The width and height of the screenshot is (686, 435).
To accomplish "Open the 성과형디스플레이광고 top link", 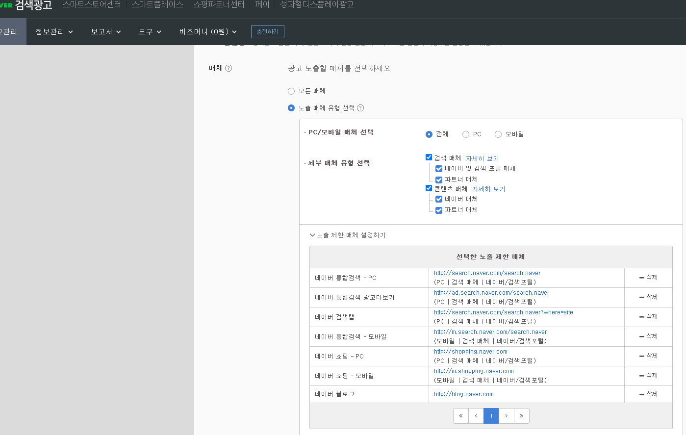I will 317,4.
